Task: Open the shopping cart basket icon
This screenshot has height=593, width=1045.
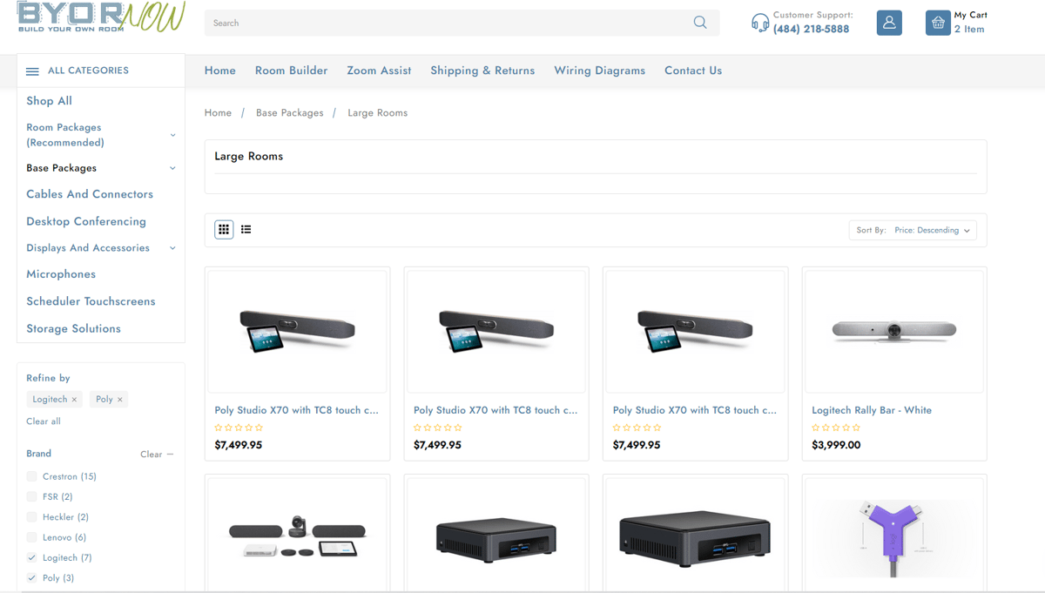Action: point(938,23)
